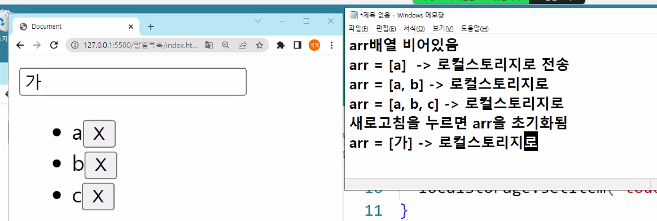Viewport: 657px width, 221px height.
Task: Go back in the Chrome browser
Action: click(20, 45)
